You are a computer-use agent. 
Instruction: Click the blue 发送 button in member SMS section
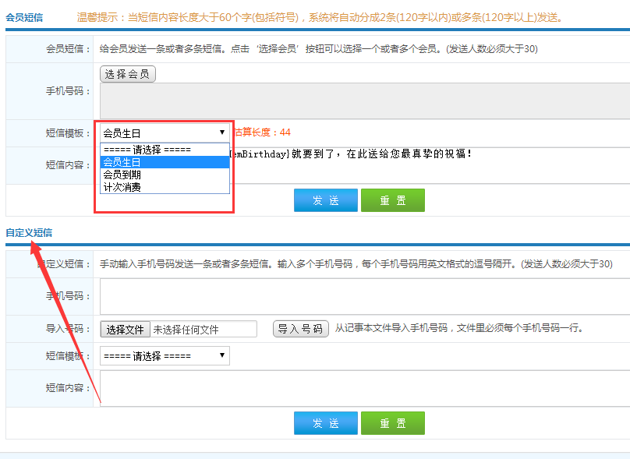point(325,199)
